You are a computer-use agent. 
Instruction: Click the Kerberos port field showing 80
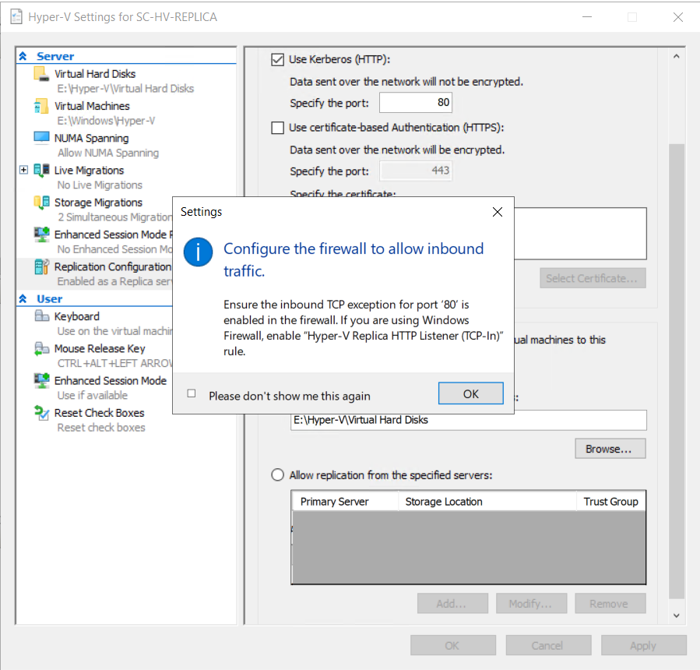click(x=416, y=103)
